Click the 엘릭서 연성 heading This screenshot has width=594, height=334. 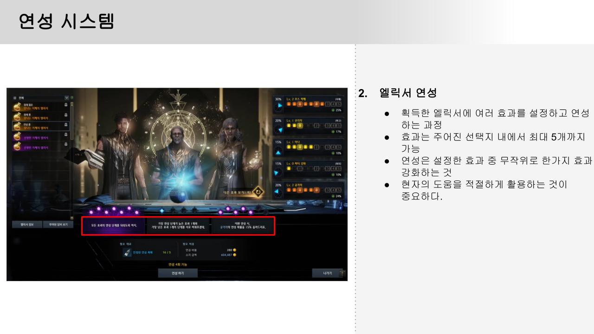[408, 93]
